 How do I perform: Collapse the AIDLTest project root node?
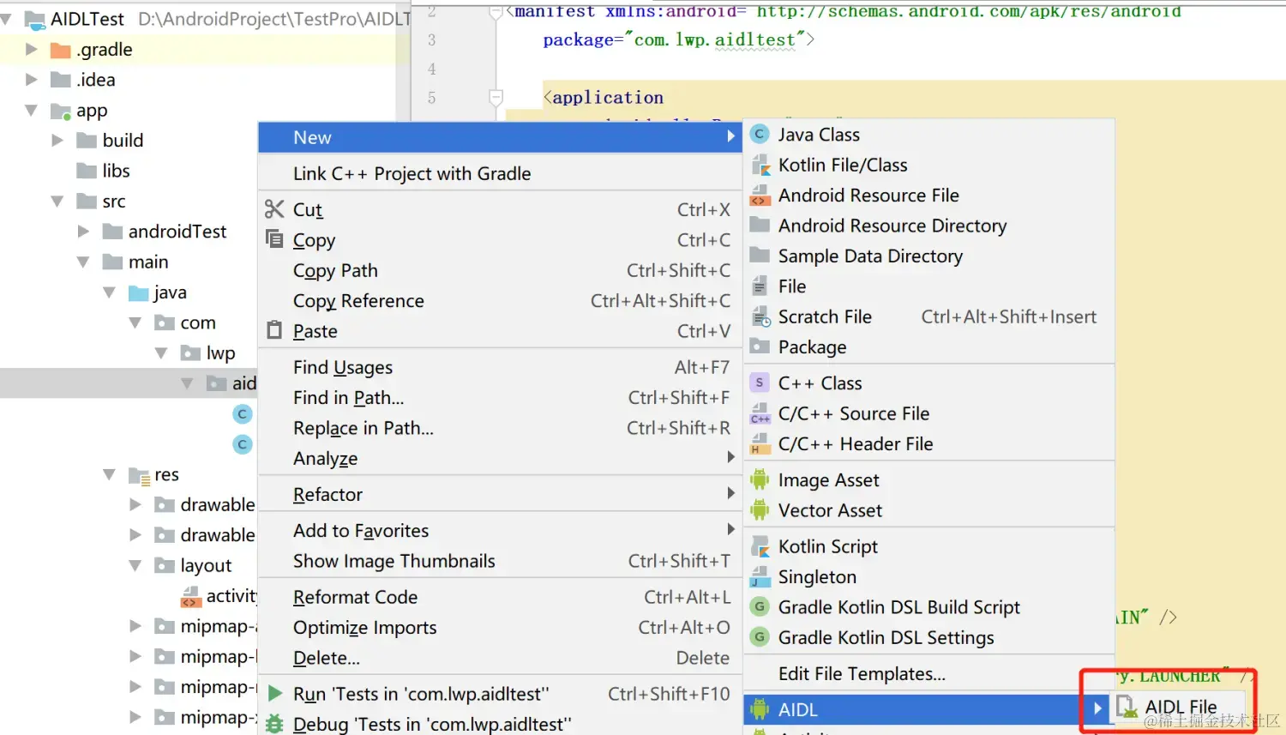point(7,18)
